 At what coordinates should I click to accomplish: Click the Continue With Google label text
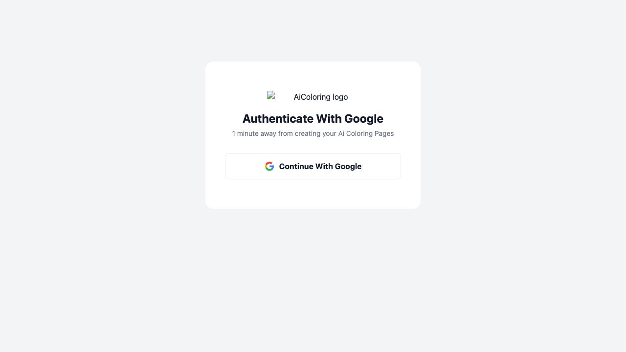coord(320,166)
